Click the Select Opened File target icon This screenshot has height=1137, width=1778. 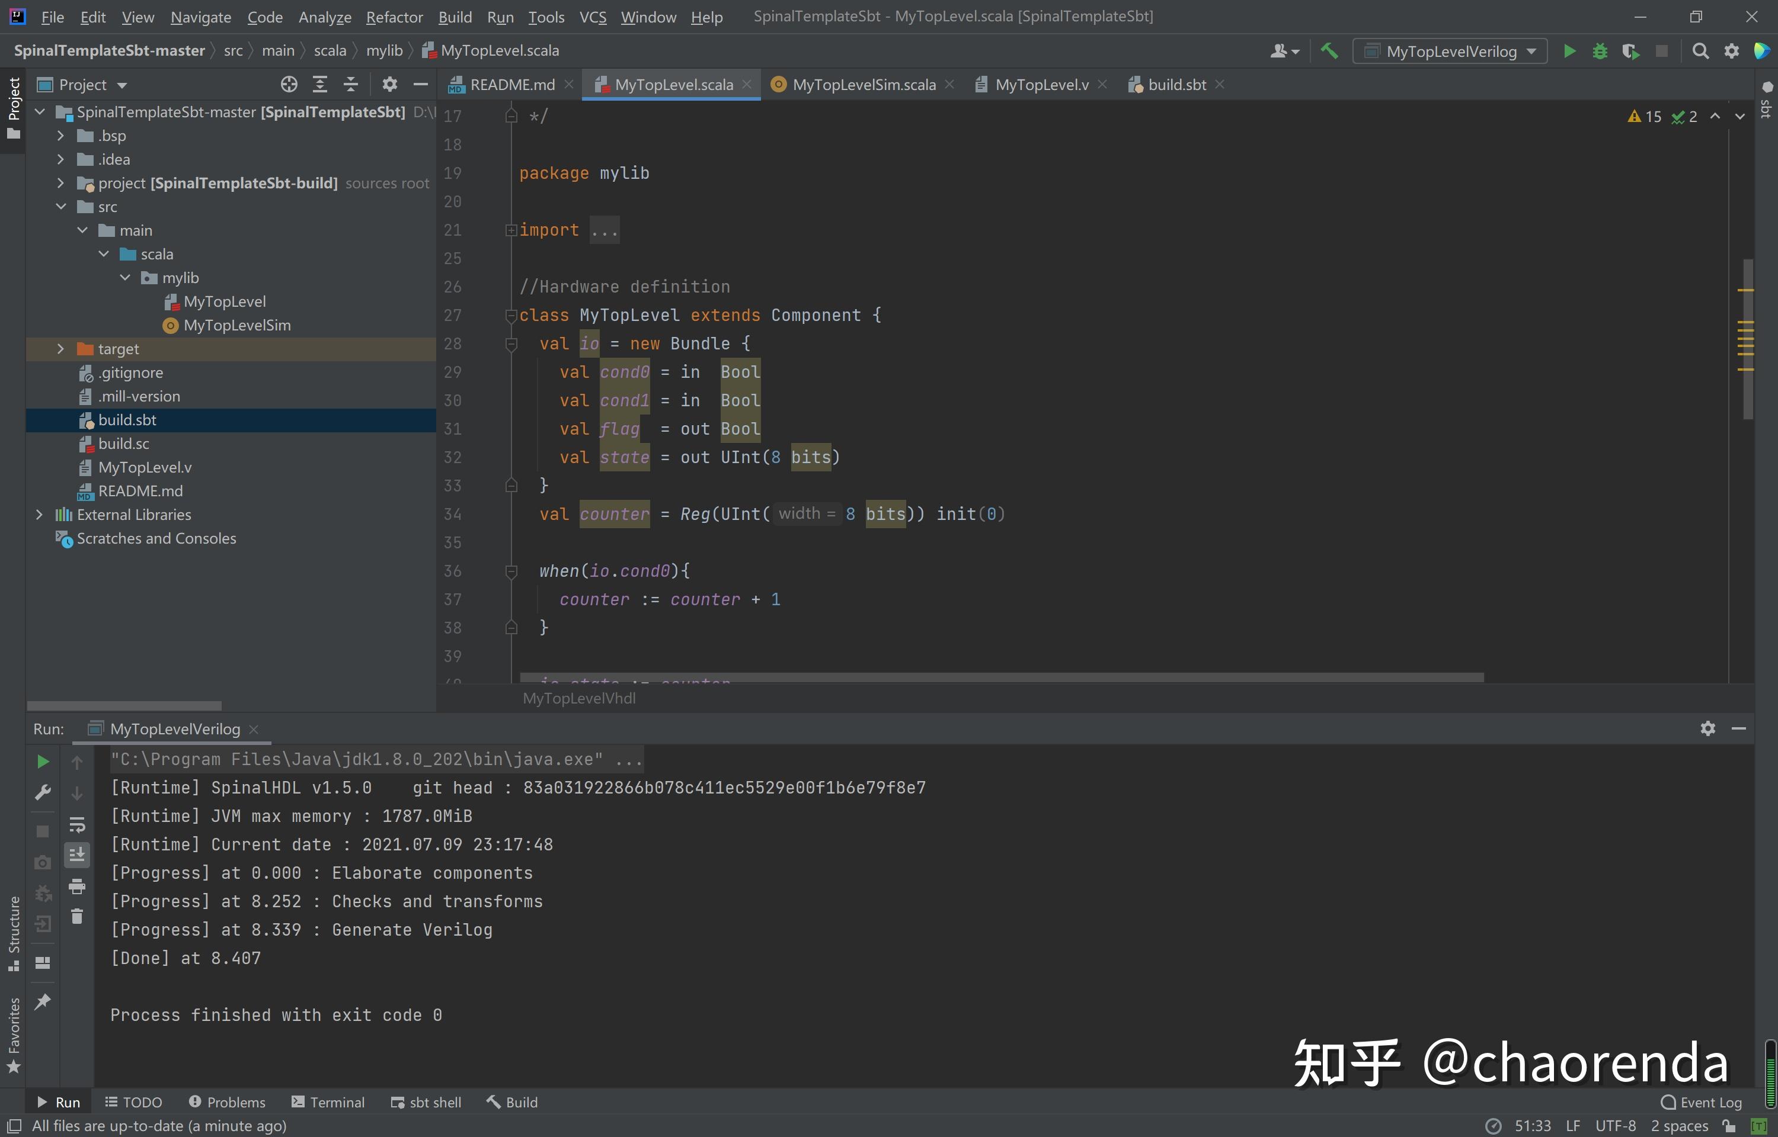[289, 84]
